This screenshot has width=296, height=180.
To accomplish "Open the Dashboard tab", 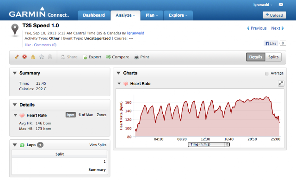I will 94,15.
